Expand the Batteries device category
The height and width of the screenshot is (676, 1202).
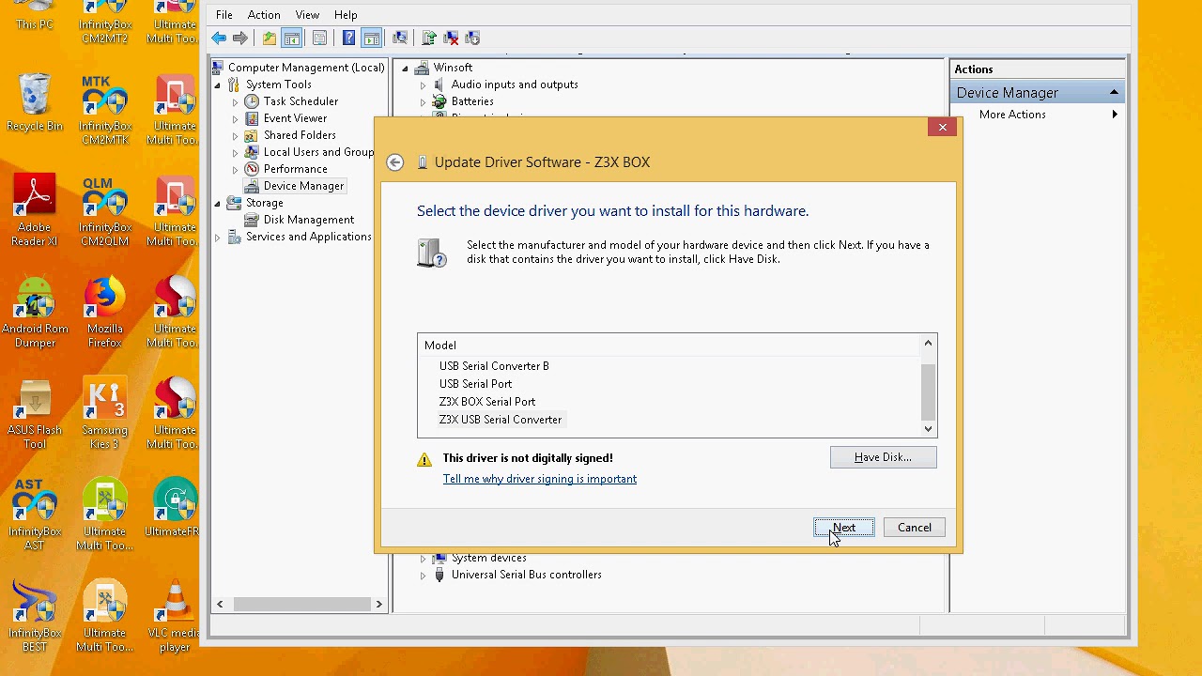[x=423, y=101]
